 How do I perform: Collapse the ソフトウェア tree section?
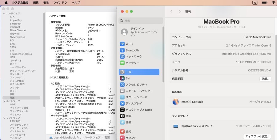pyautogui.click(x=4, y=118)
